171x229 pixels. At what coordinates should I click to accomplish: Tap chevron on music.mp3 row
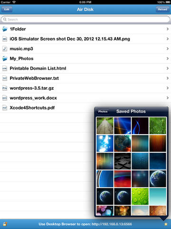168,49
